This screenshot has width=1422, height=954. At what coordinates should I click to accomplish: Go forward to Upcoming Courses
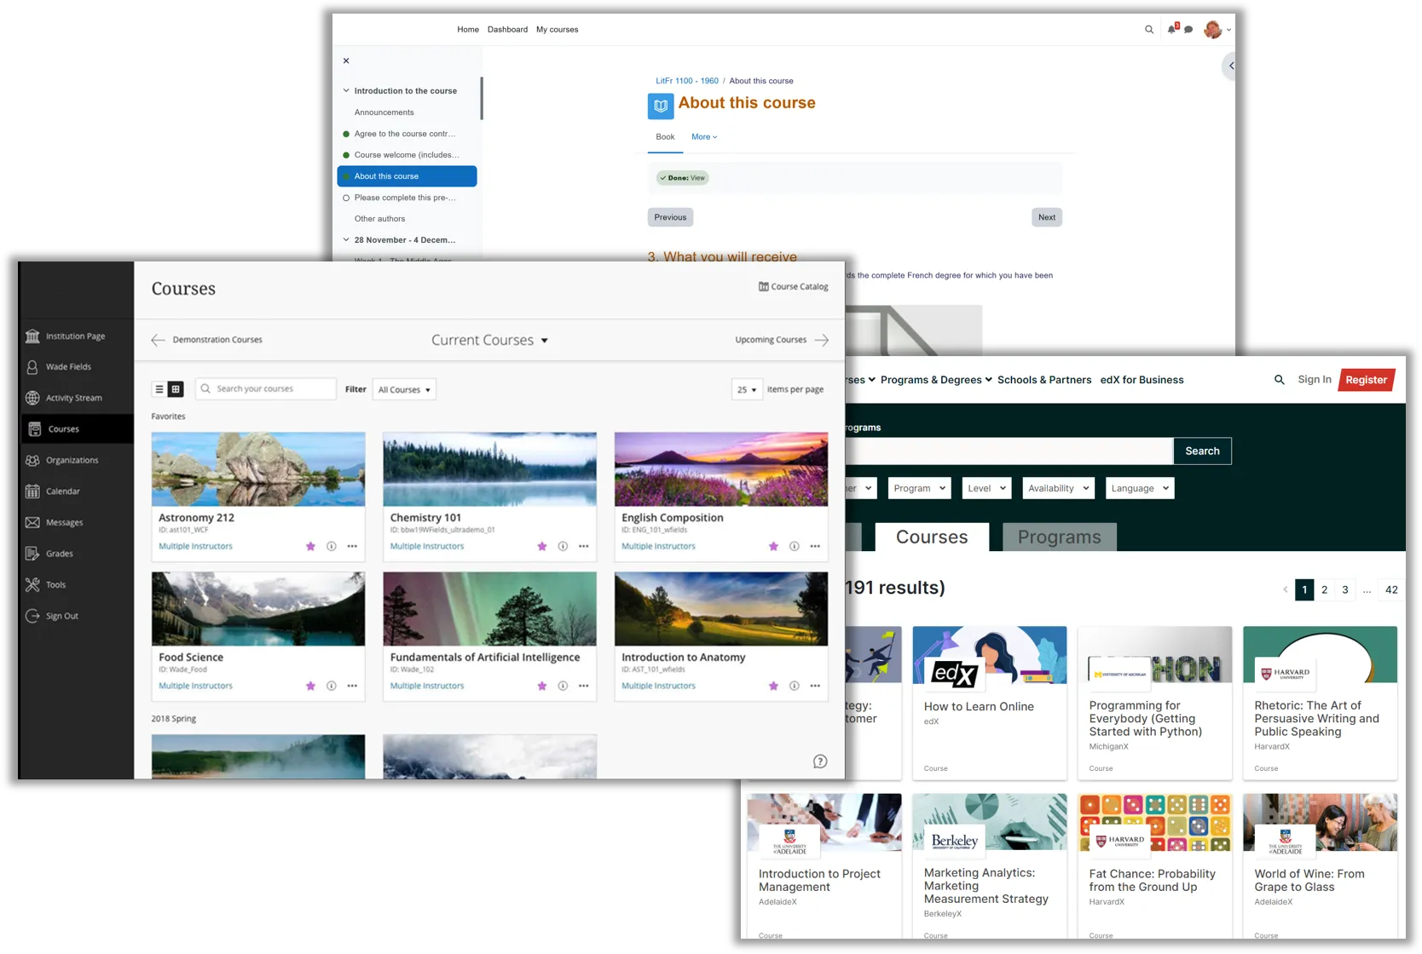(782, 340)
